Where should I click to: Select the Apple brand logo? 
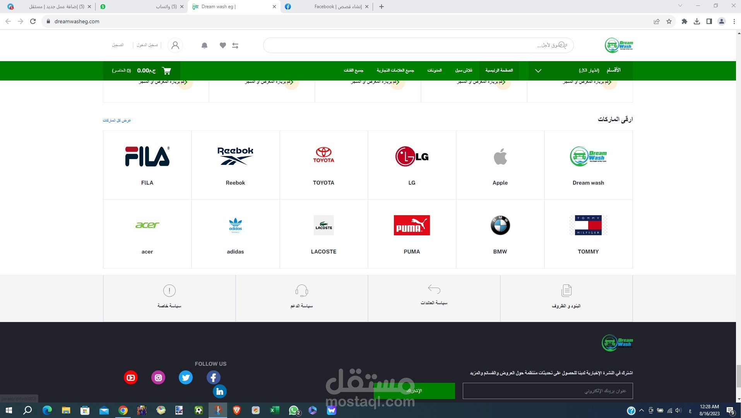point(500,156)
